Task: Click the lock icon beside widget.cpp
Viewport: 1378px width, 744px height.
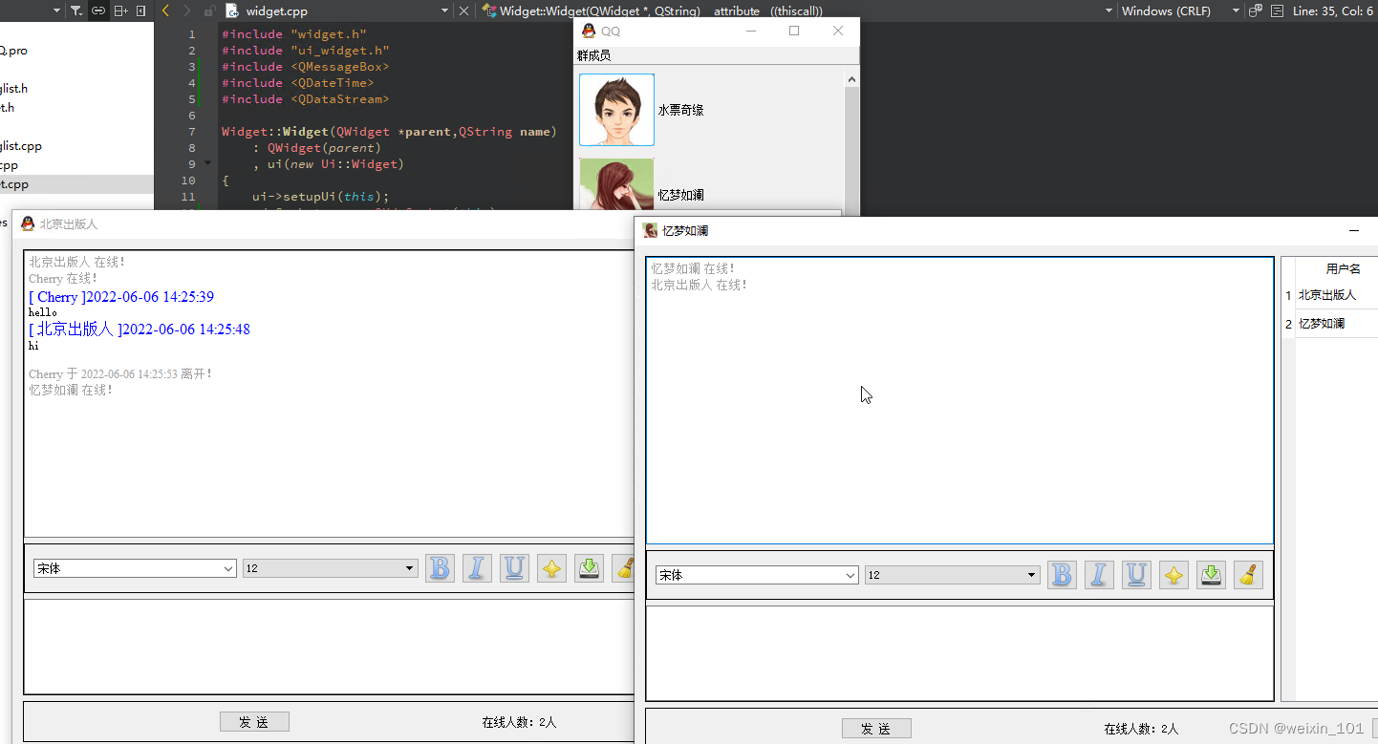Action: pos(209,11)
